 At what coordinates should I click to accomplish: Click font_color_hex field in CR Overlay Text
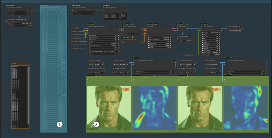(x=211, y=55)
